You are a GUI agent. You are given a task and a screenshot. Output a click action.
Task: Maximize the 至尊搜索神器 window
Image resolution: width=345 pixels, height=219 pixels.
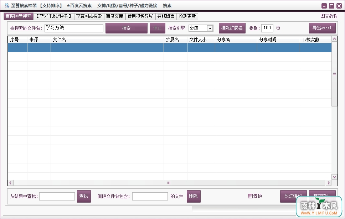click(x=331, y=6)
